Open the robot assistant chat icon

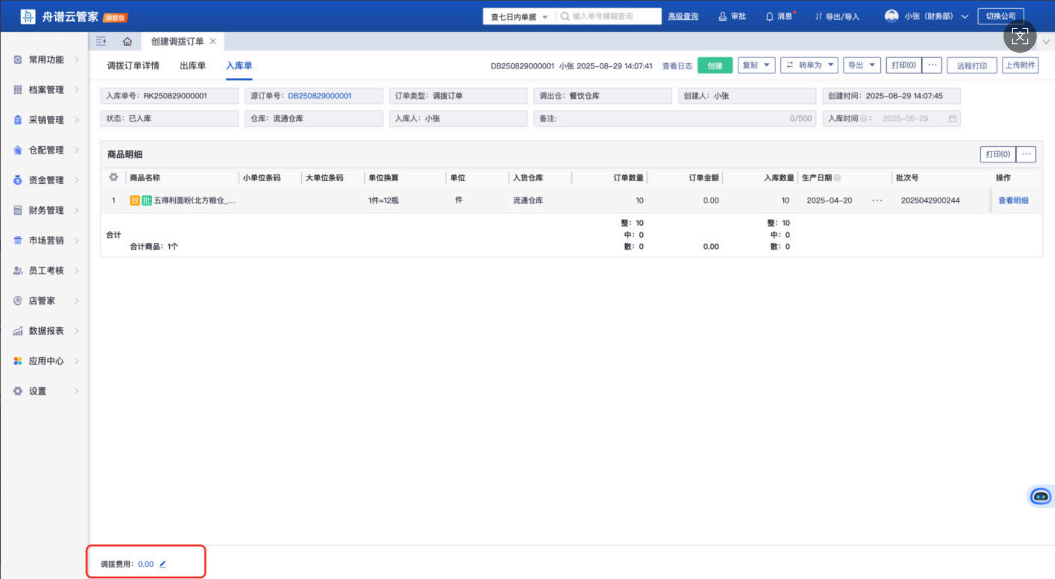point(1040,496)
